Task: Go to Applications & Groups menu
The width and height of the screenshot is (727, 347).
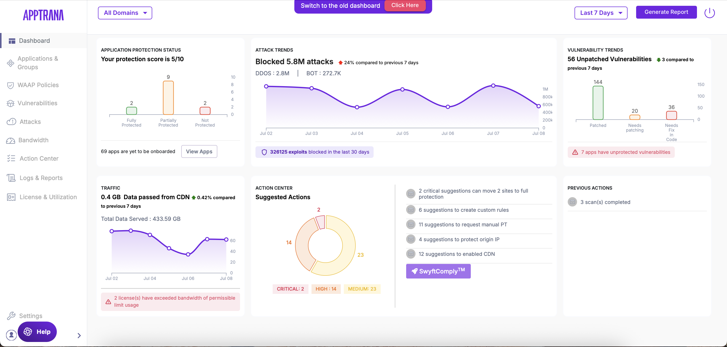Action: coord(38,63)
